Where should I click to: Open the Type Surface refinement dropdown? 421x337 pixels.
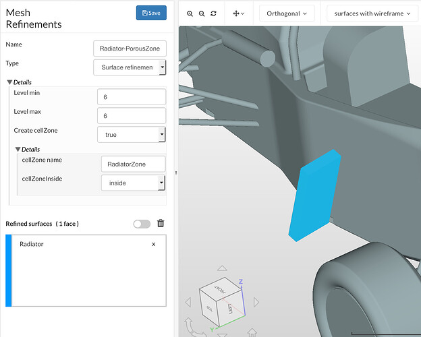pyautogui.click(x=130, y=67)
